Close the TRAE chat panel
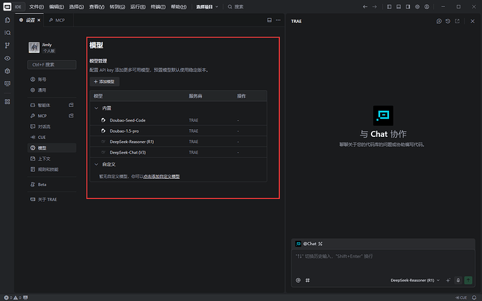 [472, 21]
